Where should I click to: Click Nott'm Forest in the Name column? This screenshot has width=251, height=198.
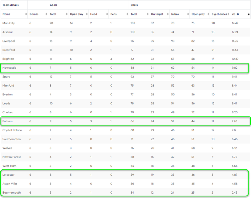pyautogui.click(x=12, y=157)
